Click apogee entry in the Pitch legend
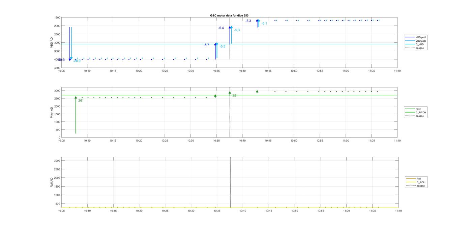 (x=414, y=116)
